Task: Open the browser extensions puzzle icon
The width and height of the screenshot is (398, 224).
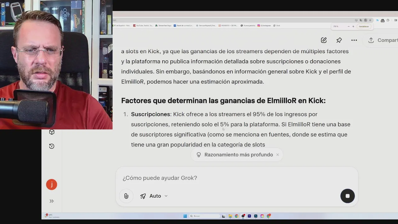Action: tap(388, 20)
